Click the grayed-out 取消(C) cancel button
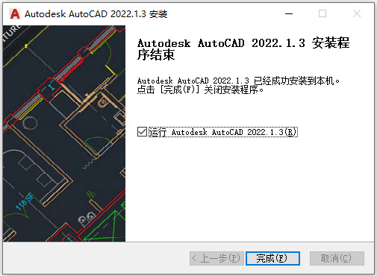This screenshot has width=377, height=276. pos(337,258)
